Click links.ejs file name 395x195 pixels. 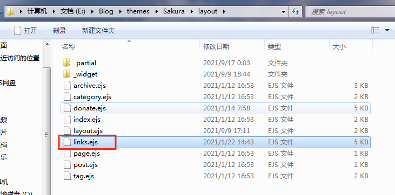click(x=85, y=142)
